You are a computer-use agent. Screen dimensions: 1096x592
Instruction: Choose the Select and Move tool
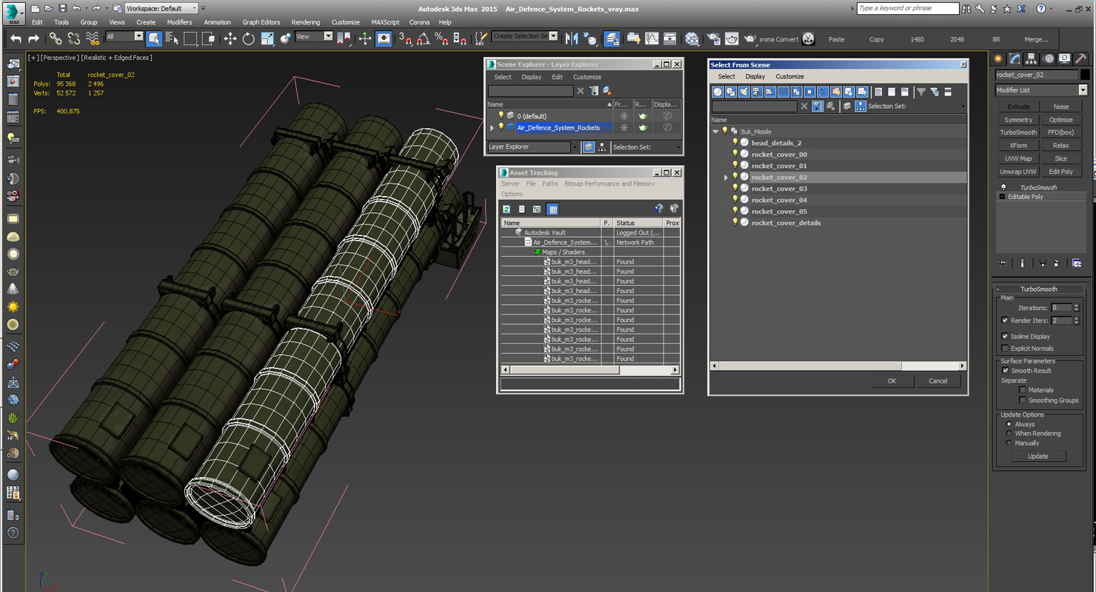click(x=230, y=38)
